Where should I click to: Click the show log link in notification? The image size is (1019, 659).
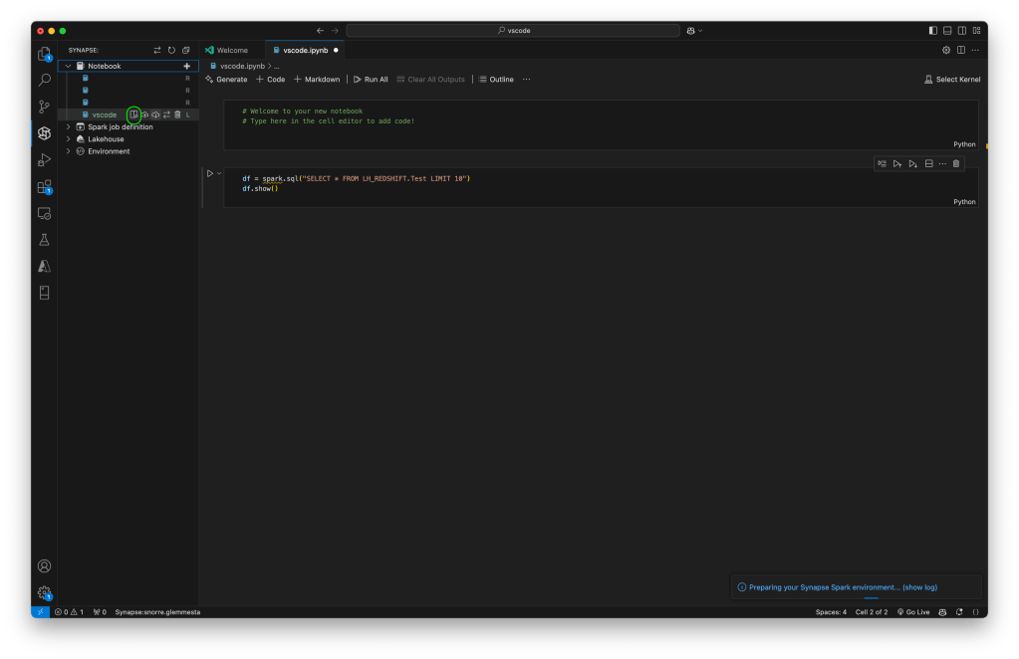click(919, 587)
